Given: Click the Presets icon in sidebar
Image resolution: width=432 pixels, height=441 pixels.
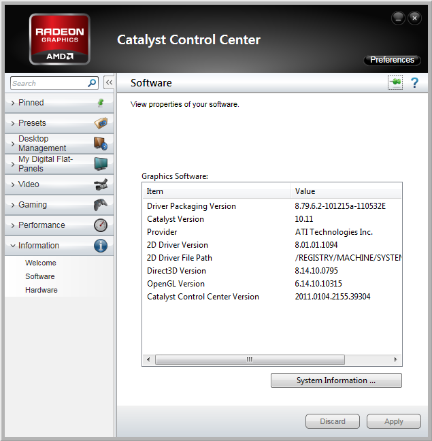Looking at the screenshot, I should [x=101, y=123].
